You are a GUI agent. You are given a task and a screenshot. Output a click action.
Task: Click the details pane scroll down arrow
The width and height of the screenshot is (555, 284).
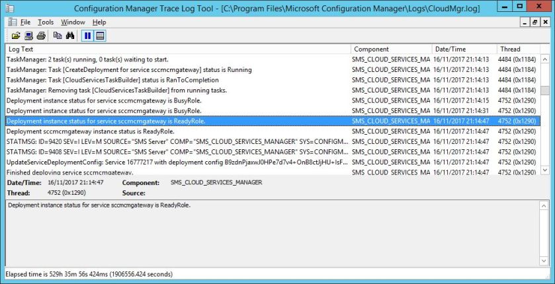pos(544,261)
